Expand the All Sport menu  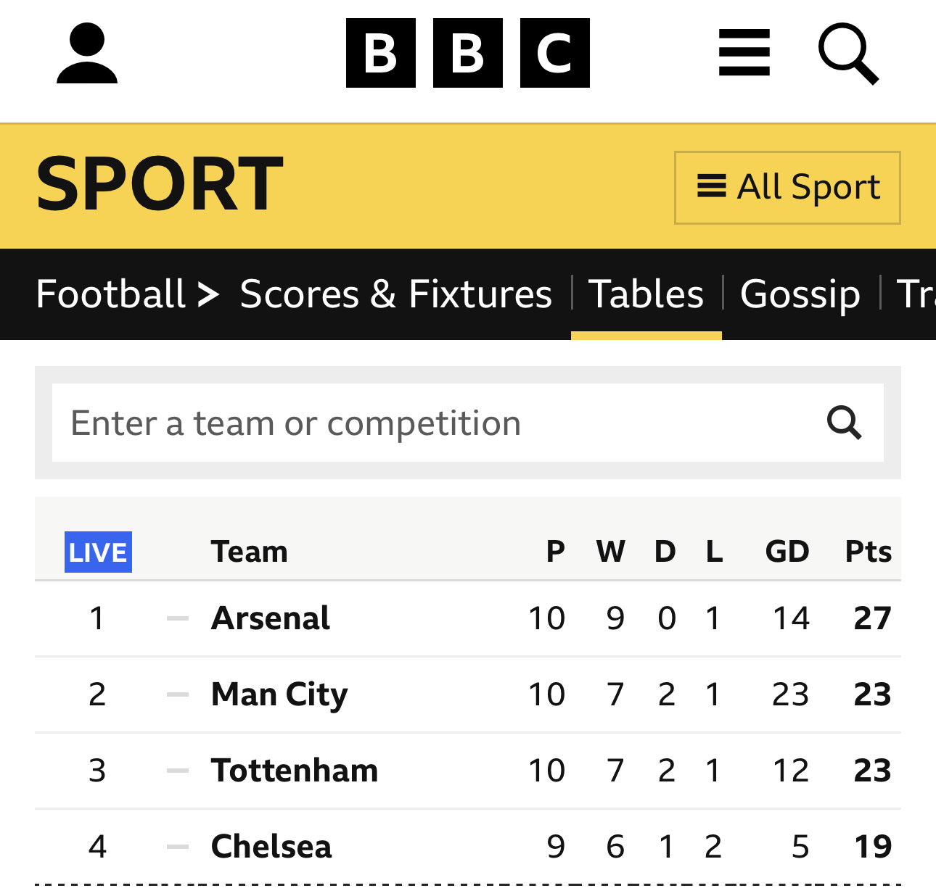[787, 188]
